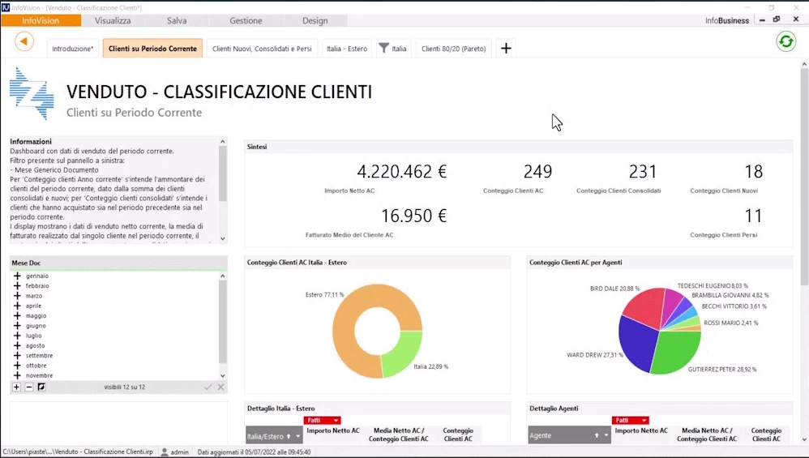Click the Mese Doc list scrollbar down arrow
Viewport: 809px width, 458px height.
pyautogui.click(x=223, y=375)
